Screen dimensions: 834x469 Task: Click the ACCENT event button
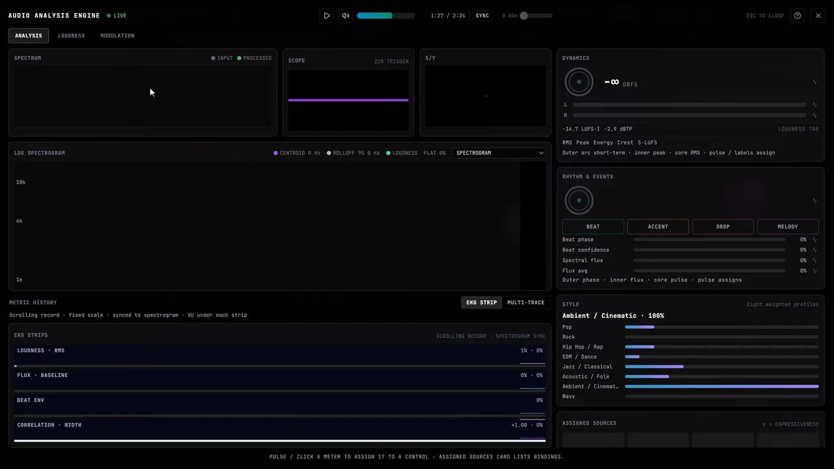(658, 227)
